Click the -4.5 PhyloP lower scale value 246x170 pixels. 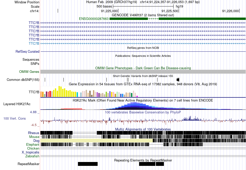[34, 125]
